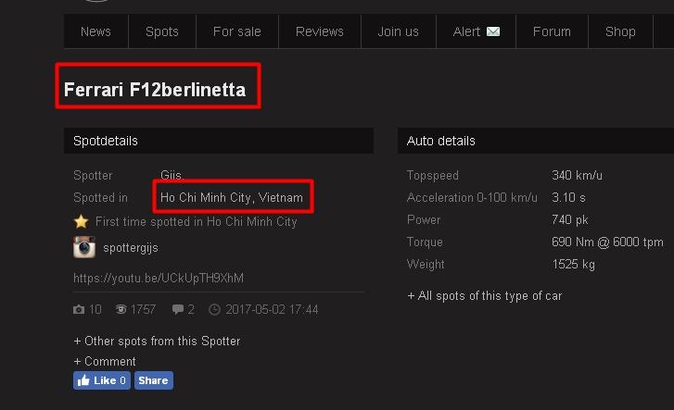
Task: Visit the Forum page
Action: click(x=552, y=31)
